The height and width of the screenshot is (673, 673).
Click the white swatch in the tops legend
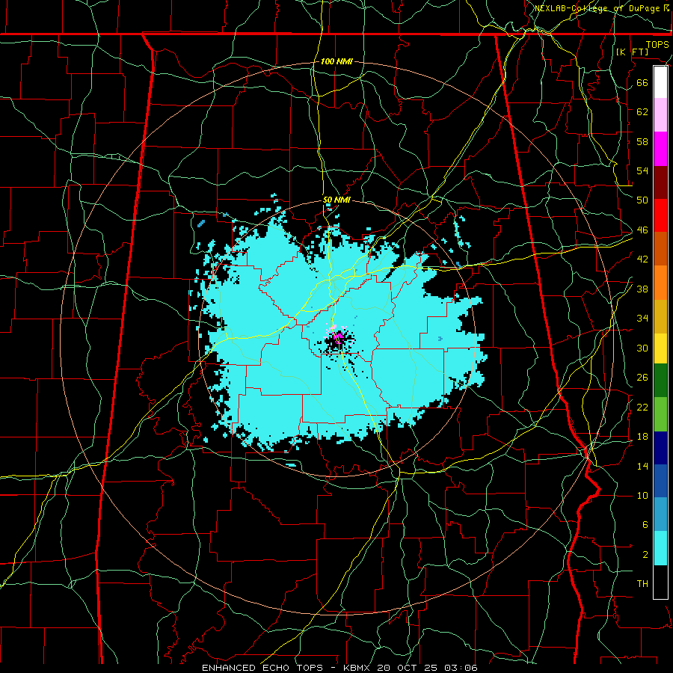click(660, 82)
